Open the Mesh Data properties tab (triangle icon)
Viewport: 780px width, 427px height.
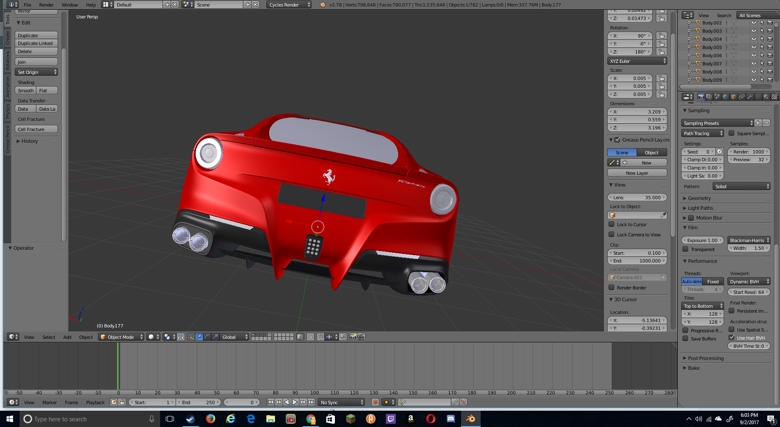(758, 97)
